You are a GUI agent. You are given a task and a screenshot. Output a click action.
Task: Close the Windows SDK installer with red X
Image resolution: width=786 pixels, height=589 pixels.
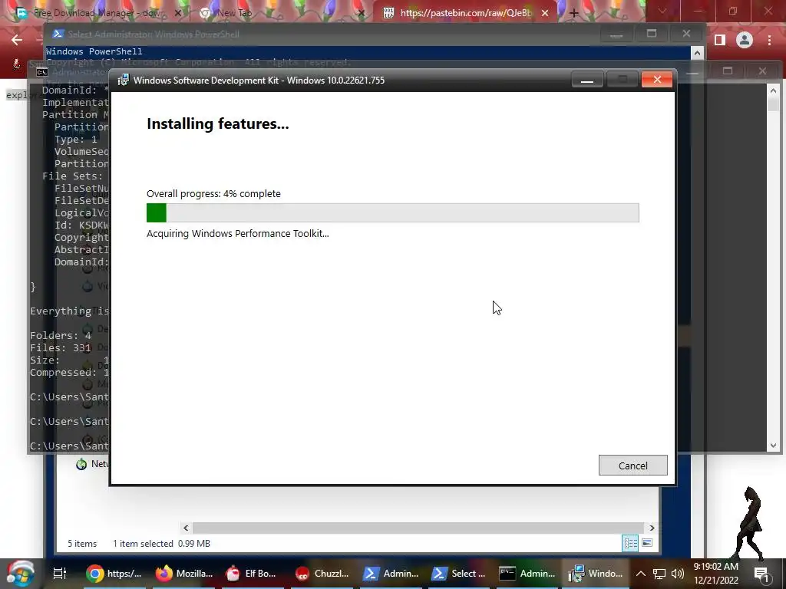point(657,80)
